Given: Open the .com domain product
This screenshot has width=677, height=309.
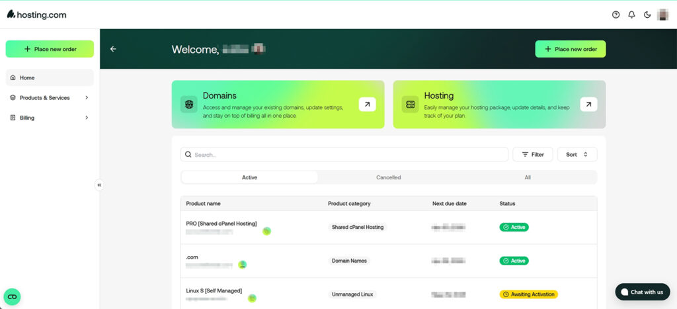Looking at the screenshot, I should 192,257.
